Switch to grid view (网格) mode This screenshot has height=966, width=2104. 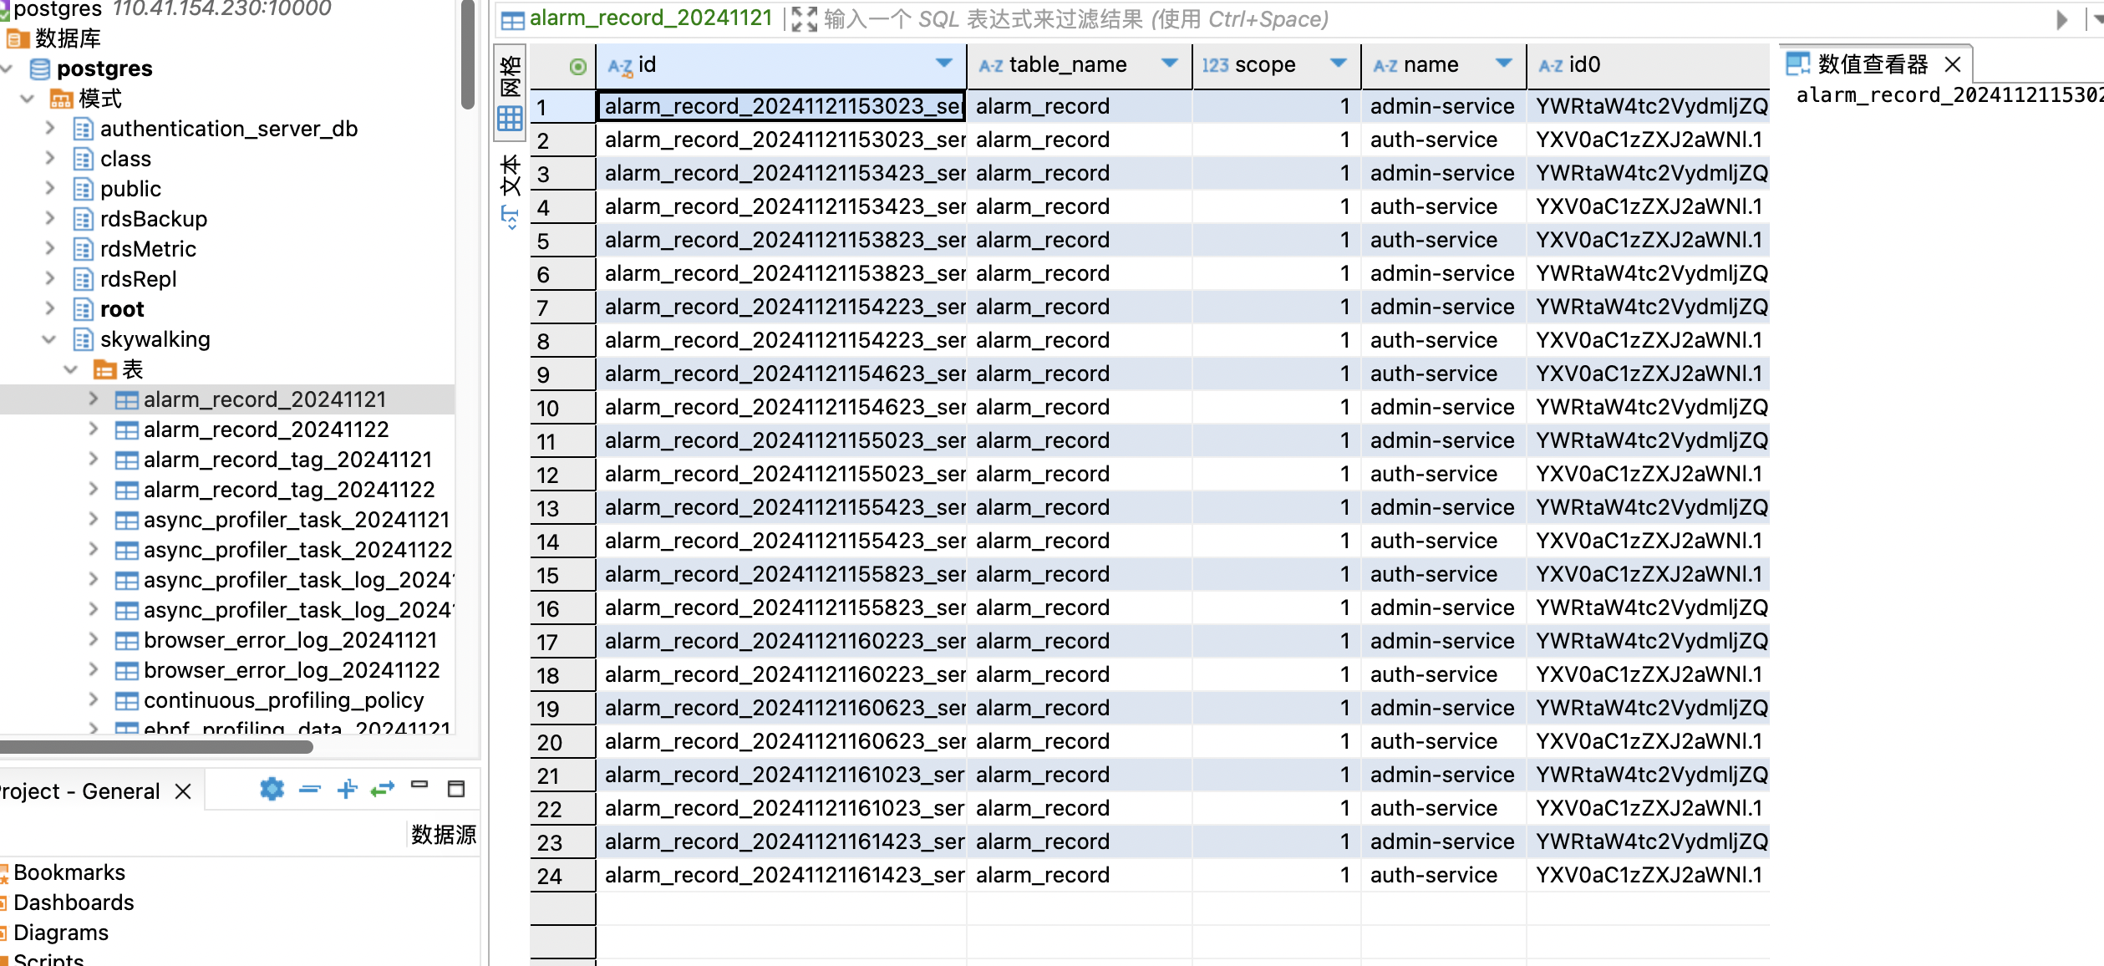point(511,92)
